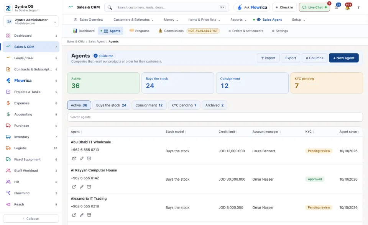
Task: Click the Import button
Action: pyautogui.click(x=268, y=58)
